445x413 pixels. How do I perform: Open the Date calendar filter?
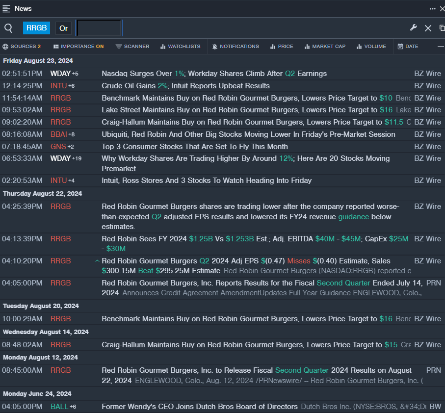point(408,47)
